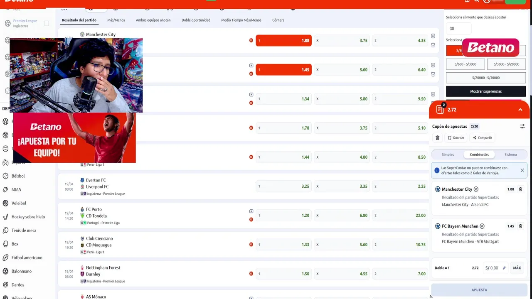532x299 pixels.
Task: Open match statistics icon in Manchester City row
Action: tap(433, 36)
